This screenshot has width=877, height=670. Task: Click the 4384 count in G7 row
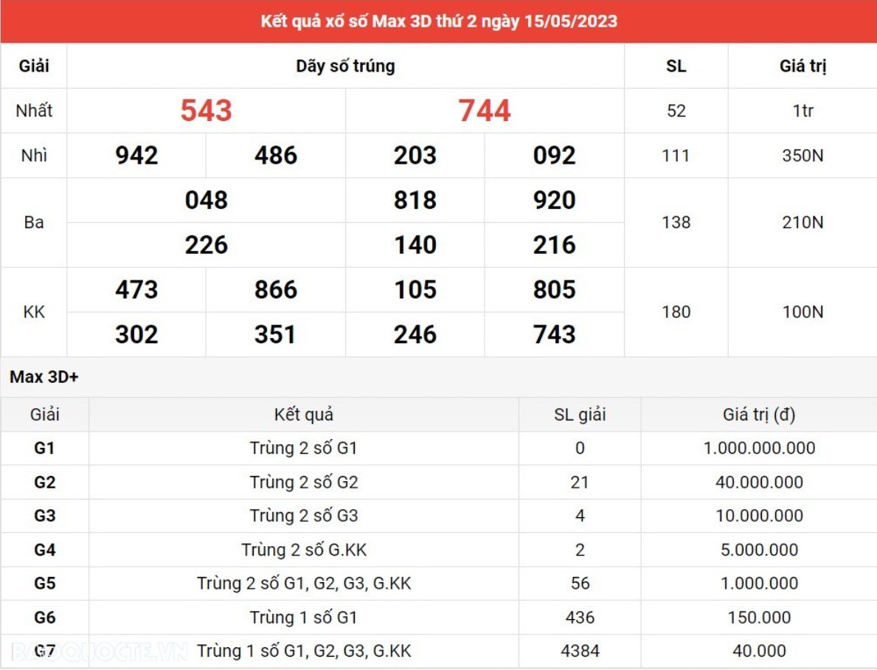coord(580,651)
